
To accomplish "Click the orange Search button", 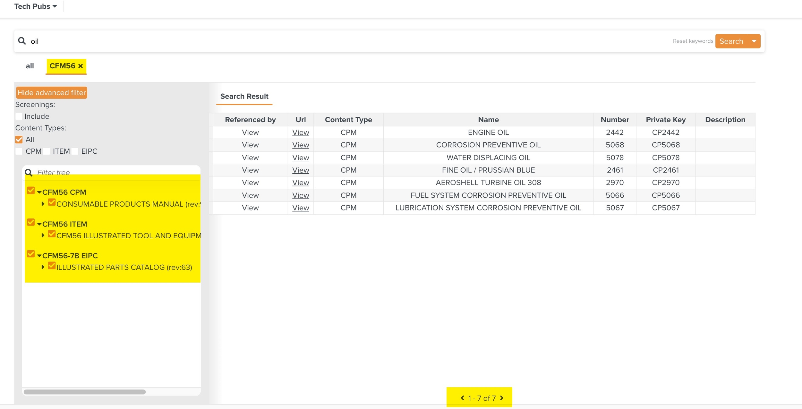I will [x=731, y=41].
